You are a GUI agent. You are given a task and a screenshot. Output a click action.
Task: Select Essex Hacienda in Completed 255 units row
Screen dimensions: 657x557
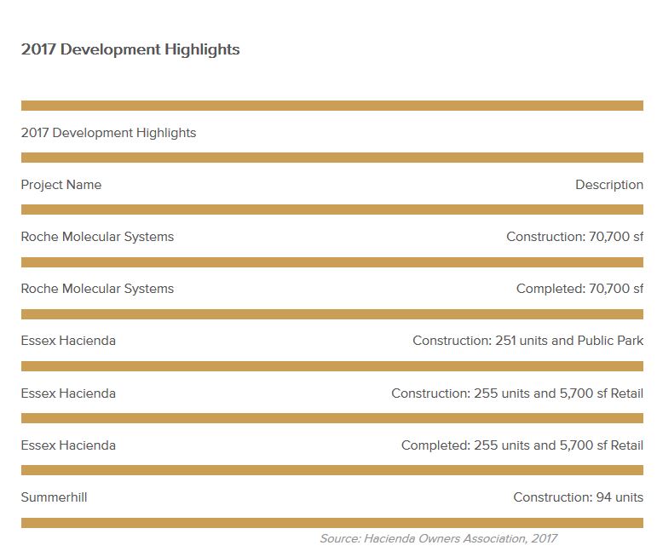point(68,445)
